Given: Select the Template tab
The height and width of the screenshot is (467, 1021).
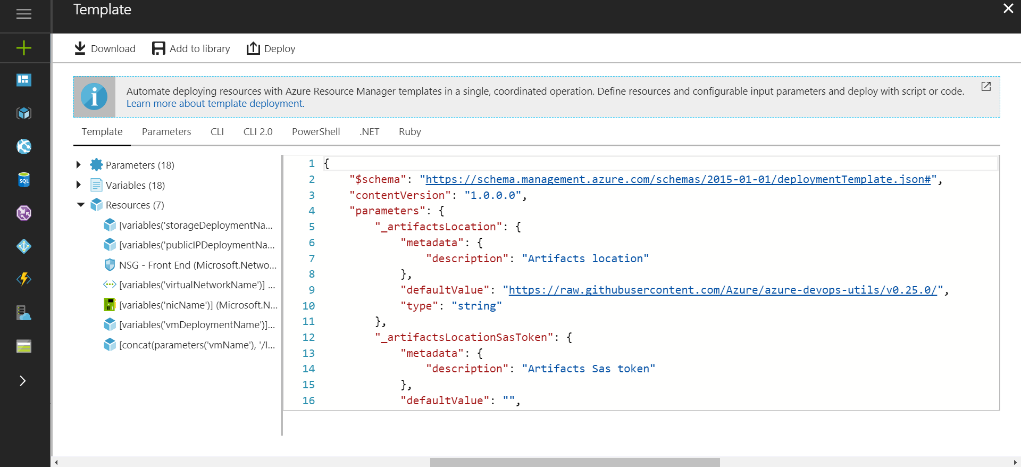Looking at the screenshot, I should tap(102, 132).
